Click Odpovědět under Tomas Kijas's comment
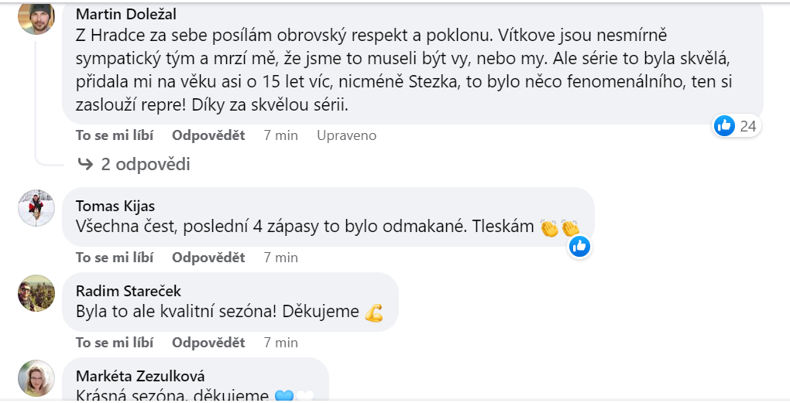The image size is (790, 403). tap(208, 258)
